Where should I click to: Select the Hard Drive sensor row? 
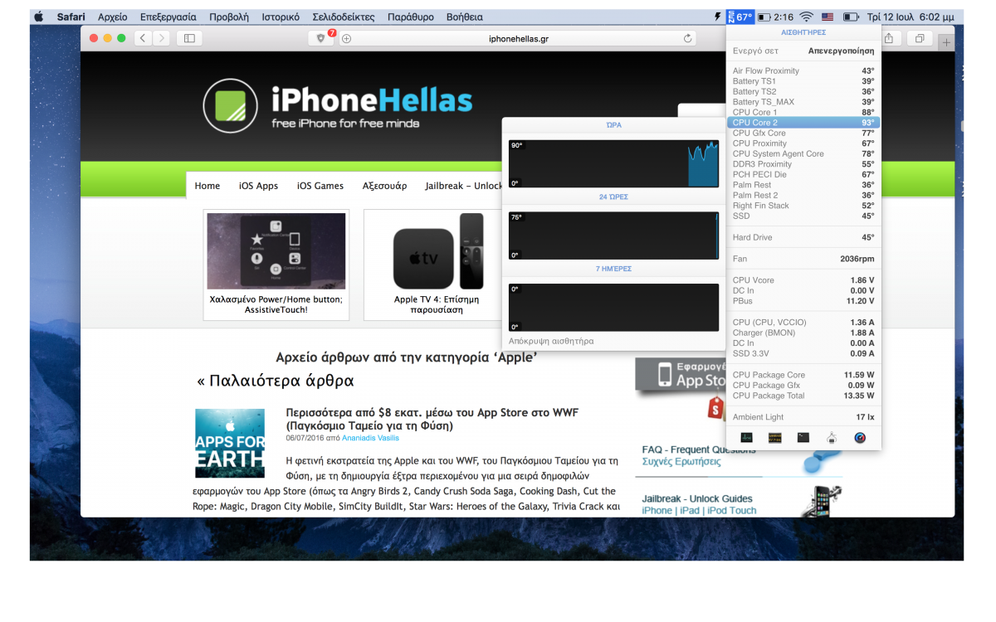pos(803,237)
